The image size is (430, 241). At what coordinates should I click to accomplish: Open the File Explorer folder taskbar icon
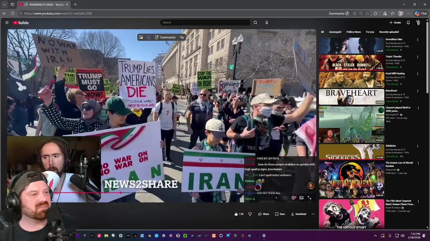point(106,236)
